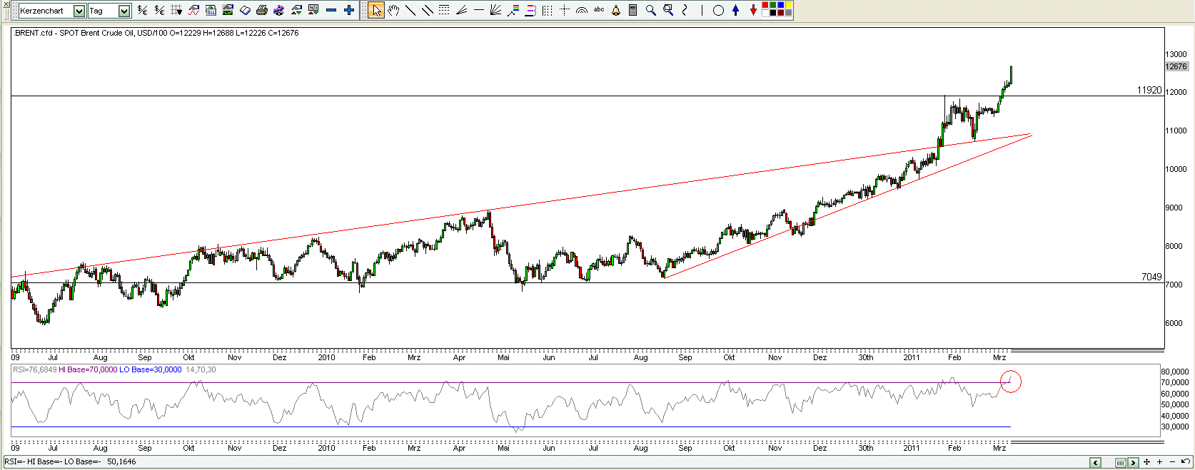Viewport: 1195px width, 470px height.
Task: Close the toolbar with the X button
Action: [6, 4]
